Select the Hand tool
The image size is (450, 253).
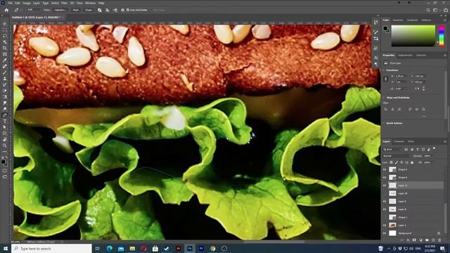[5, 139]
